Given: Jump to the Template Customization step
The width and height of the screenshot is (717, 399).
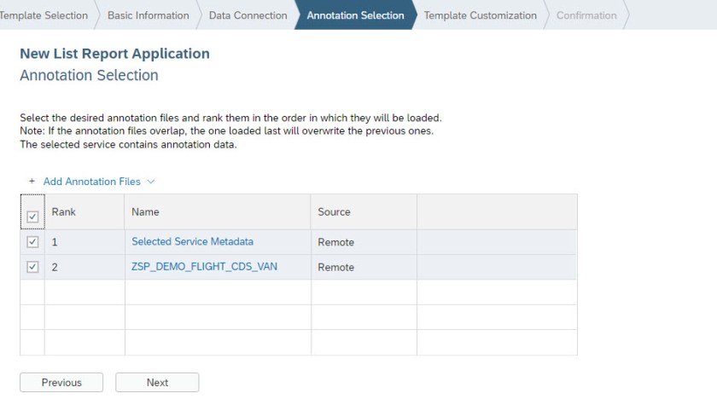Looking at the screenshot, I should tap(480, 15).
